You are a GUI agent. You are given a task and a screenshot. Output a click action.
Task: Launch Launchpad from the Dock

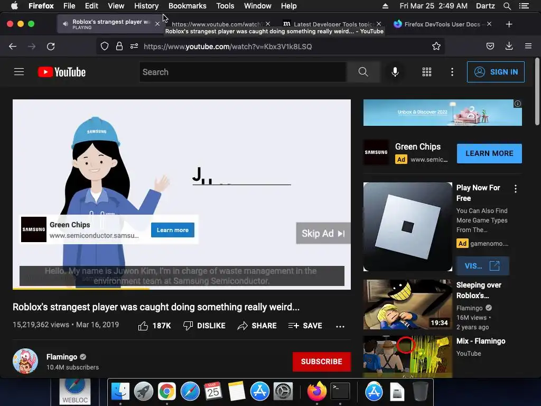coord(144,392)
